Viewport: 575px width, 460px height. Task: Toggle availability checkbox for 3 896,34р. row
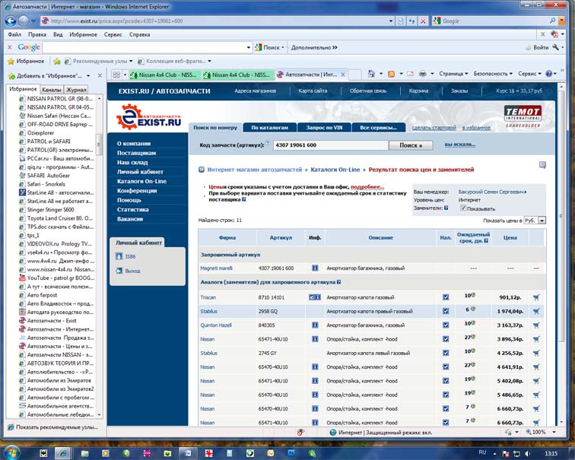tap(446, 339)
